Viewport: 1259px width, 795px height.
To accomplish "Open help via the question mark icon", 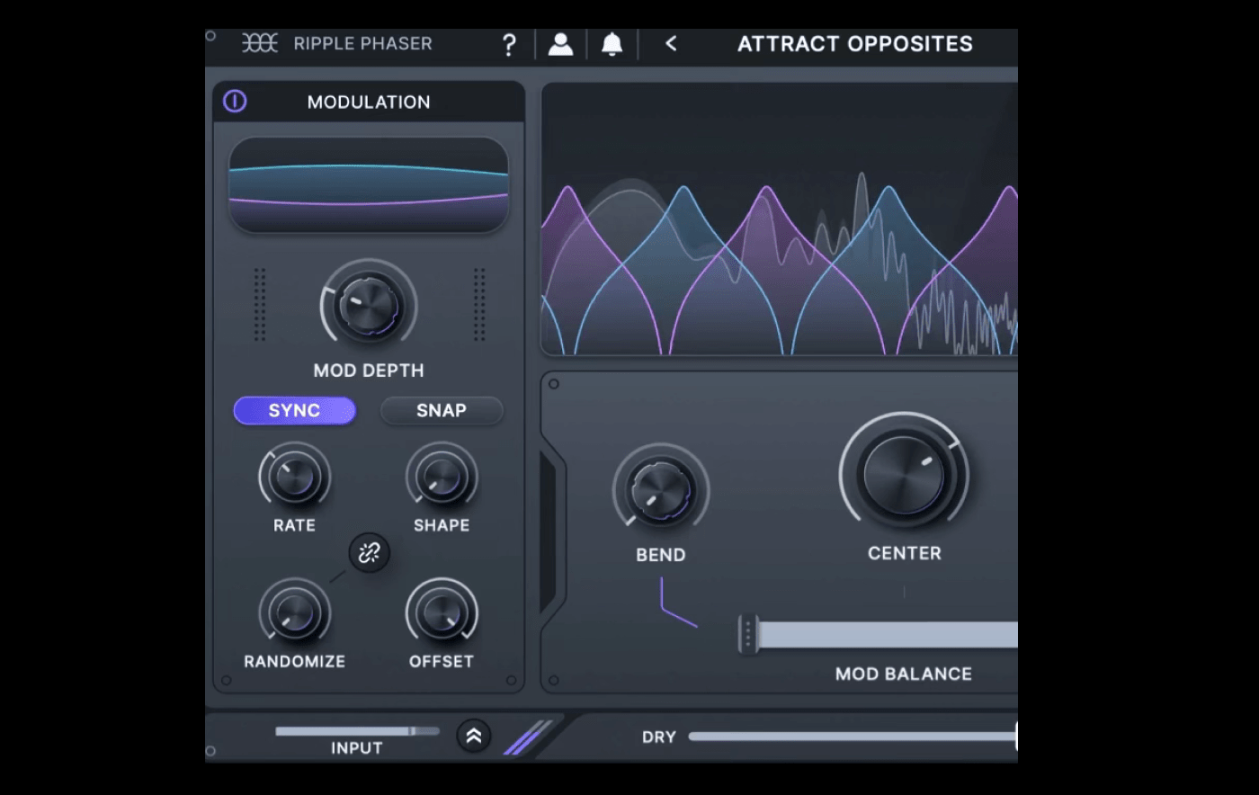I will coord(509,43).
